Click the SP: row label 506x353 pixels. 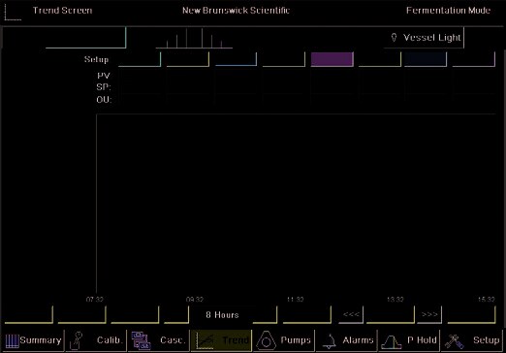click(104, 87)
